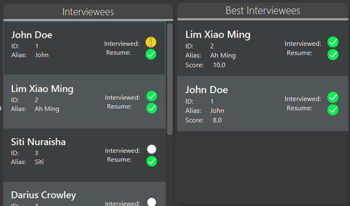Click John Doe's green resume checkmark in Interviewees

pos(151,54)
